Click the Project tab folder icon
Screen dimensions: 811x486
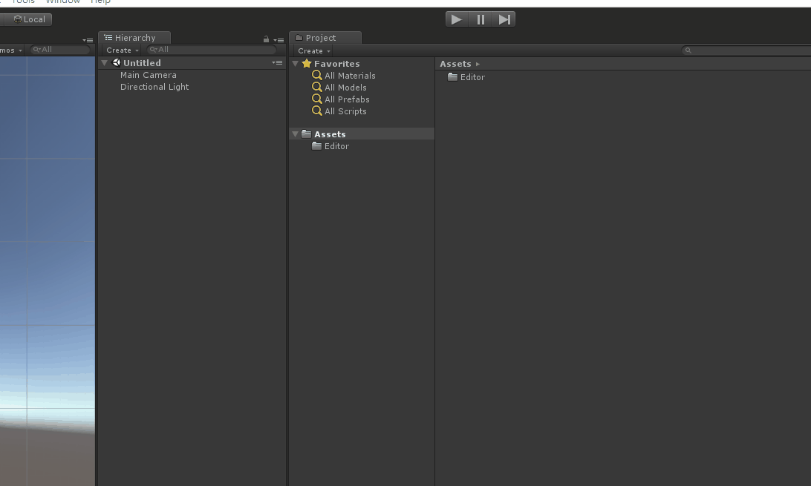[x=299, y=38]
